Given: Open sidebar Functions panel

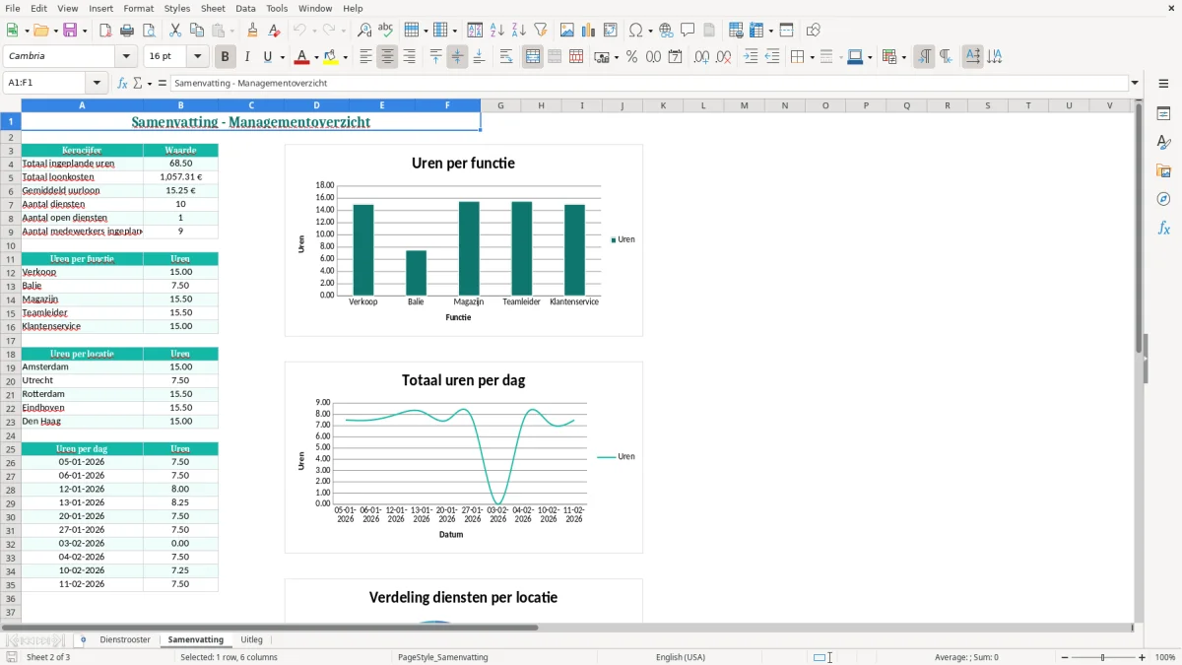Looking at the screenshot, I should click(x=1163, y=229).
